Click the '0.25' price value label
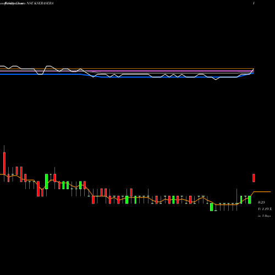Image resolution: width=275 pixels, height=275 pixels. tap(261, 202)
